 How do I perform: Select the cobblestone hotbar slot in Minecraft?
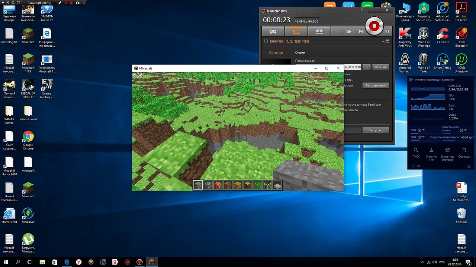click(x=208, y=185)
